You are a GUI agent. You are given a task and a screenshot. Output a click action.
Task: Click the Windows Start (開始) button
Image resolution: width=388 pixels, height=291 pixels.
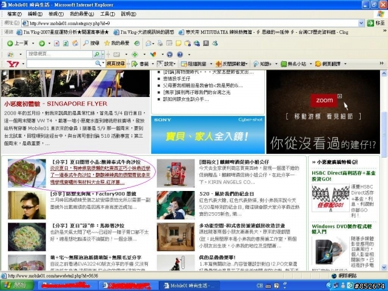pyautogui.click(x=17, y=286)
